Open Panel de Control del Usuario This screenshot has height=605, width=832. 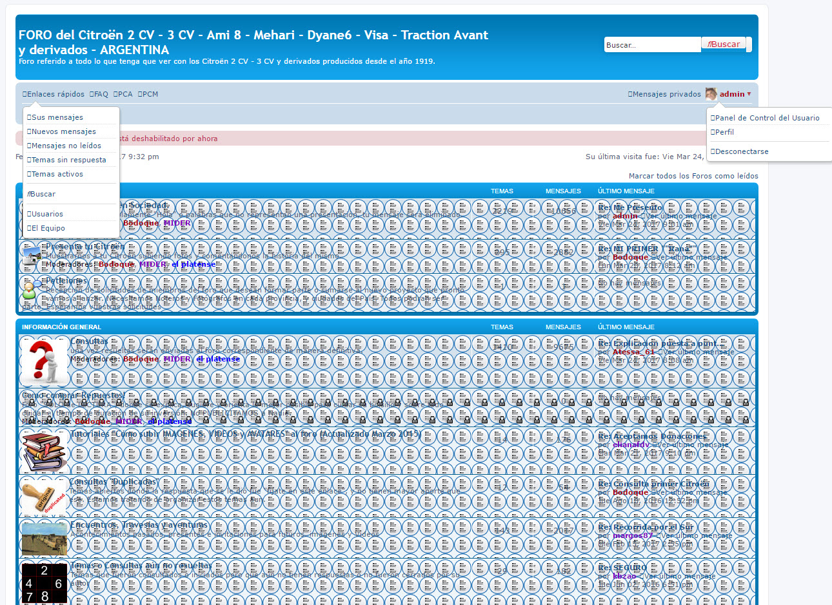click(767, 118)
